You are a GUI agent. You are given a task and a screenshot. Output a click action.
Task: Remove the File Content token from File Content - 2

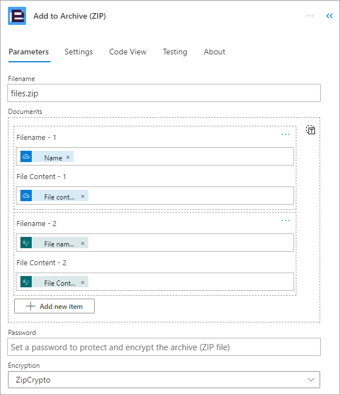[x=83, y=282]
